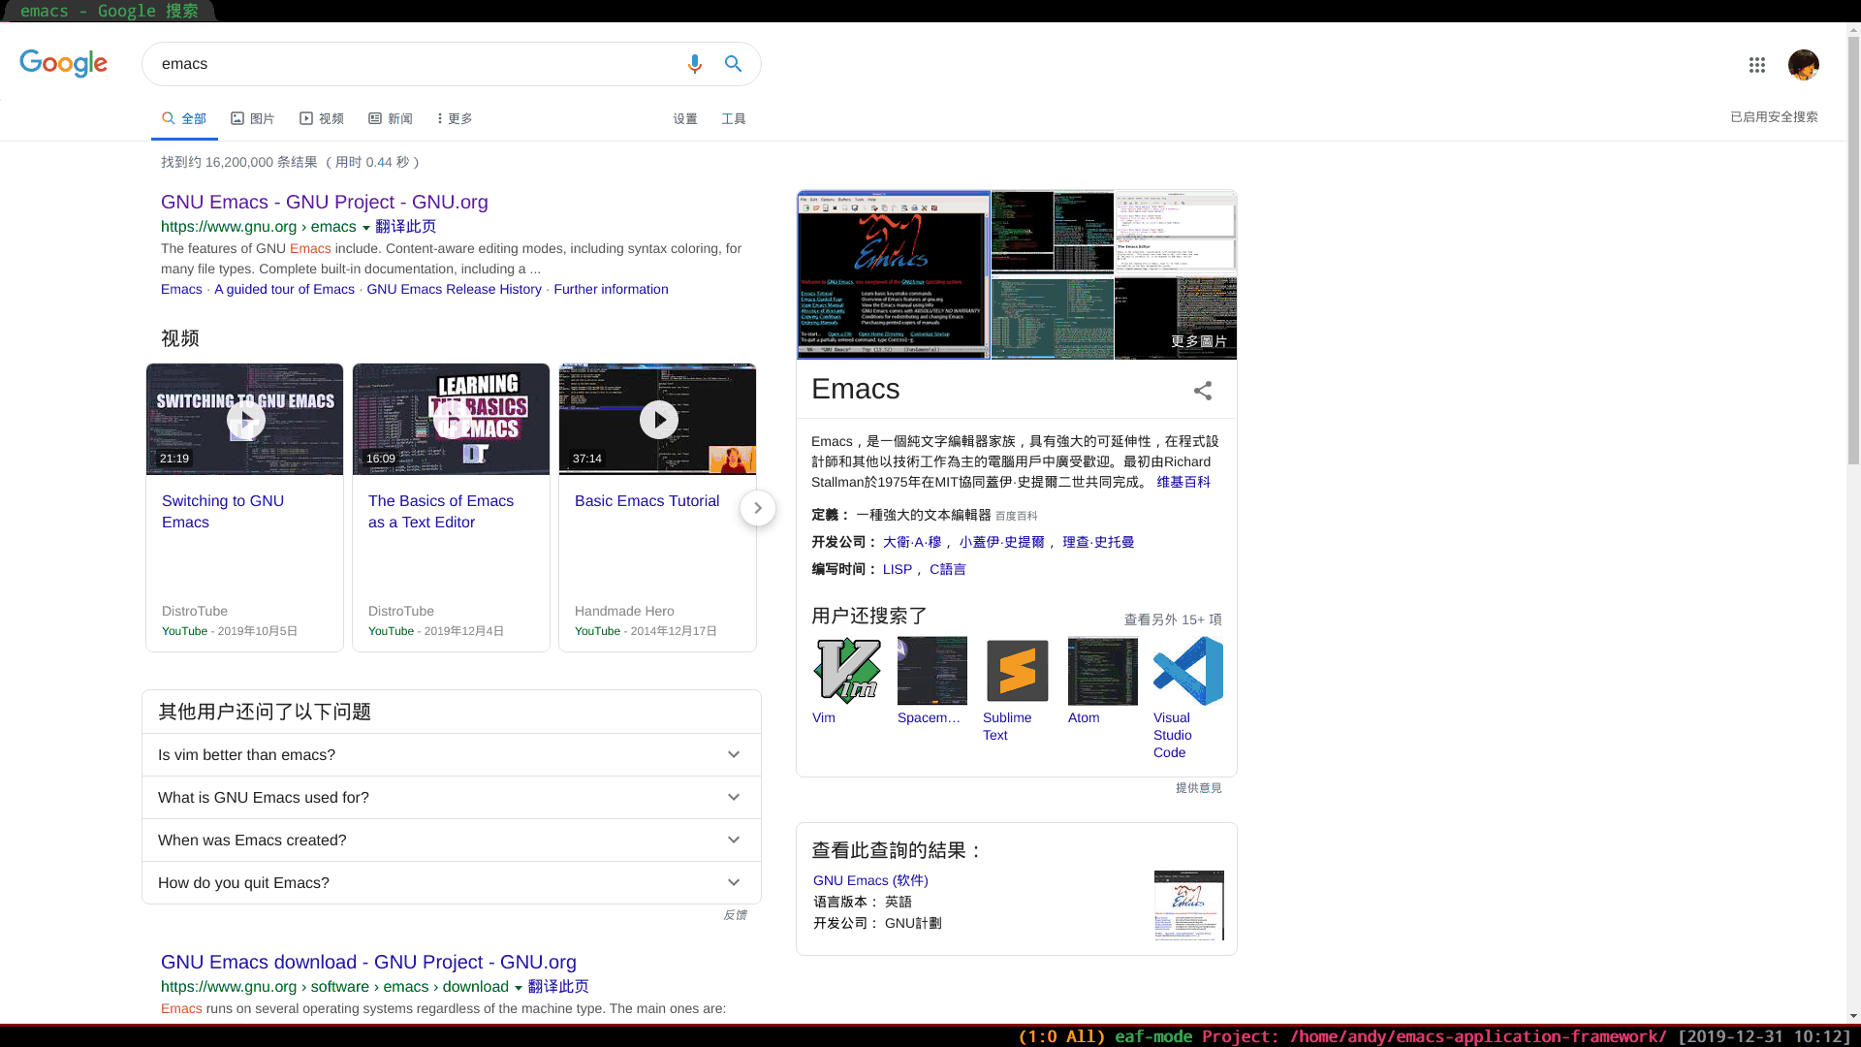Click the magnifying glass search button
Image resolution: width=1861 pixels, height=1047 pixels.
pyautogui.click(x=734, y=64)
